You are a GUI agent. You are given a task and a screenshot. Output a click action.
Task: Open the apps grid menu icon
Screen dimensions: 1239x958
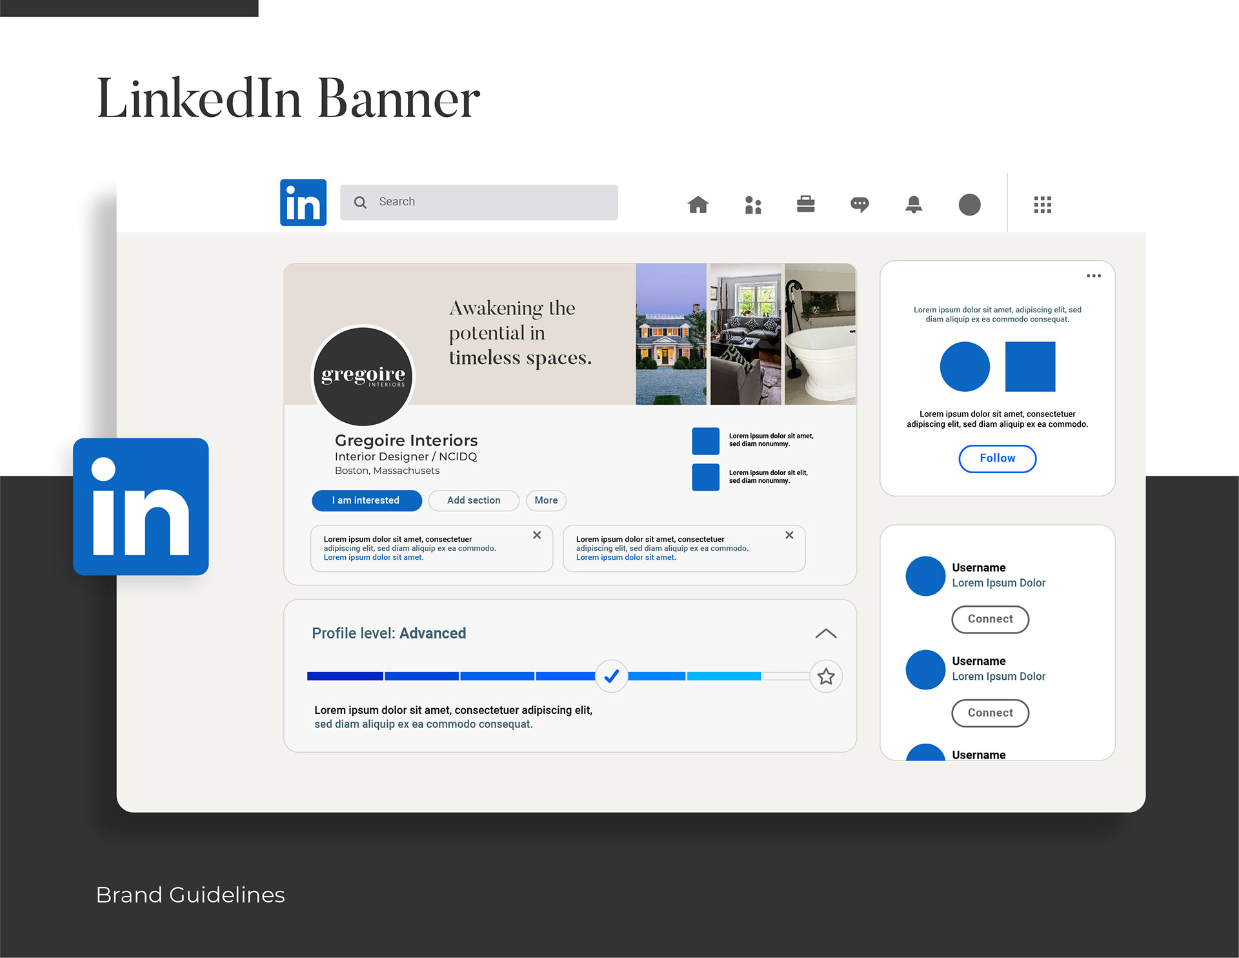1042,205
